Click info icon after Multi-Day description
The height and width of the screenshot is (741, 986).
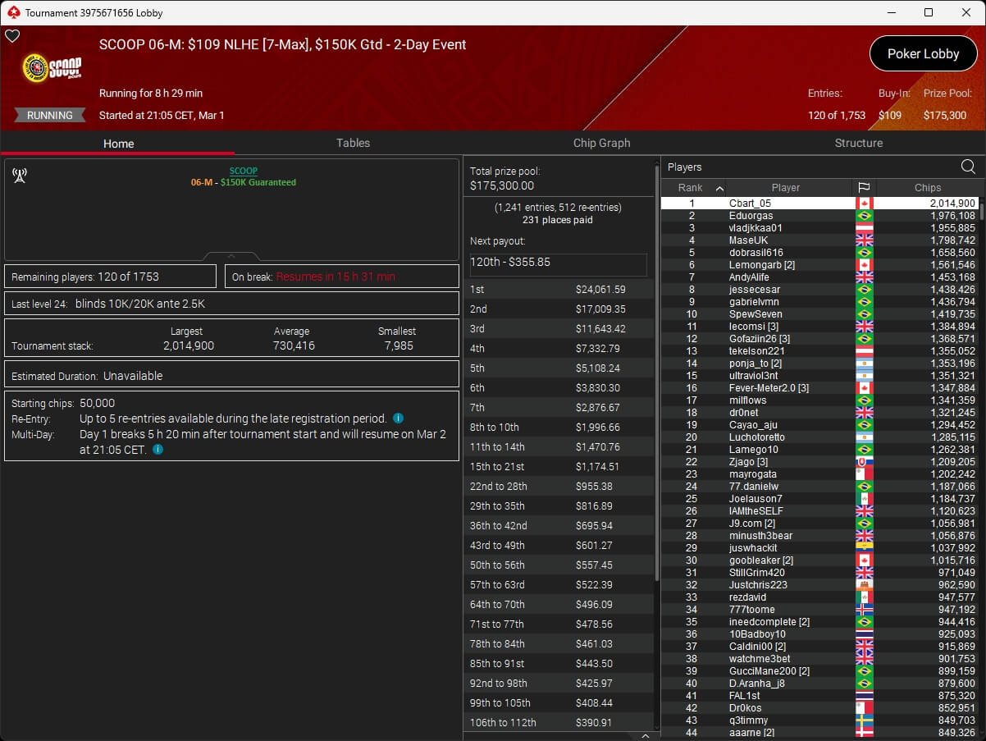click(x=157, y=450)
